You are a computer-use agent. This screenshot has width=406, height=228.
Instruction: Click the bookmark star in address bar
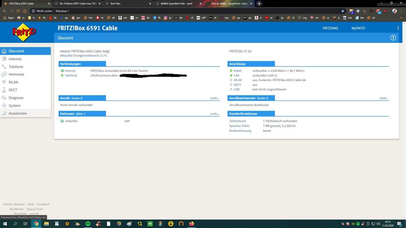(343, 11)
